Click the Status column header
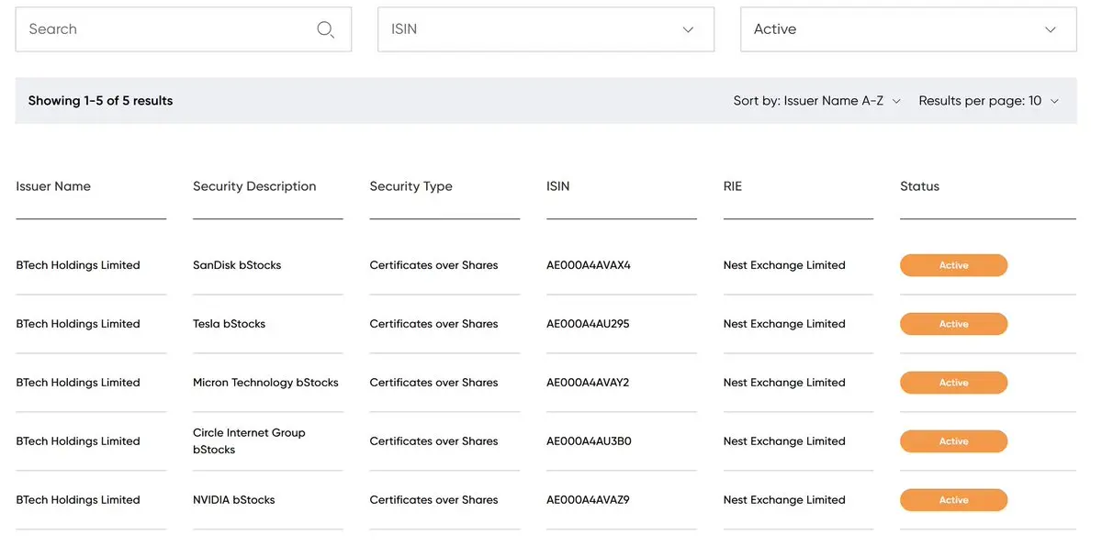This screenshot has width=1102, height=557. (x=919, y=186)
